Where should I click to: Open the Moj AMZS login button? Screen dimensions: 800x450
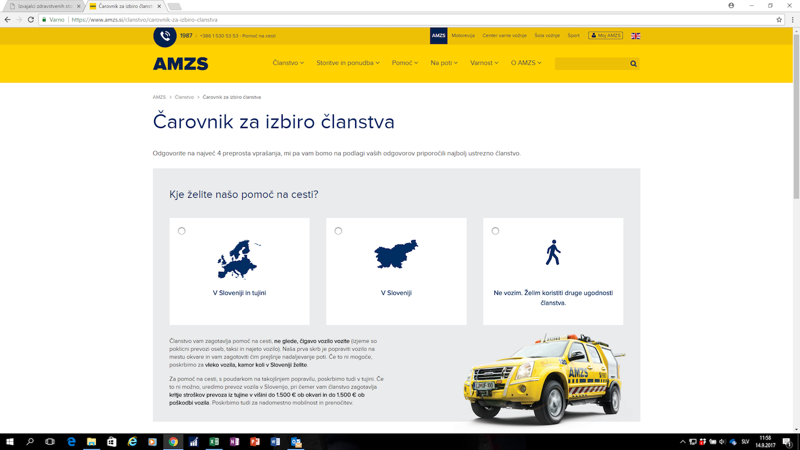[605, 36]
